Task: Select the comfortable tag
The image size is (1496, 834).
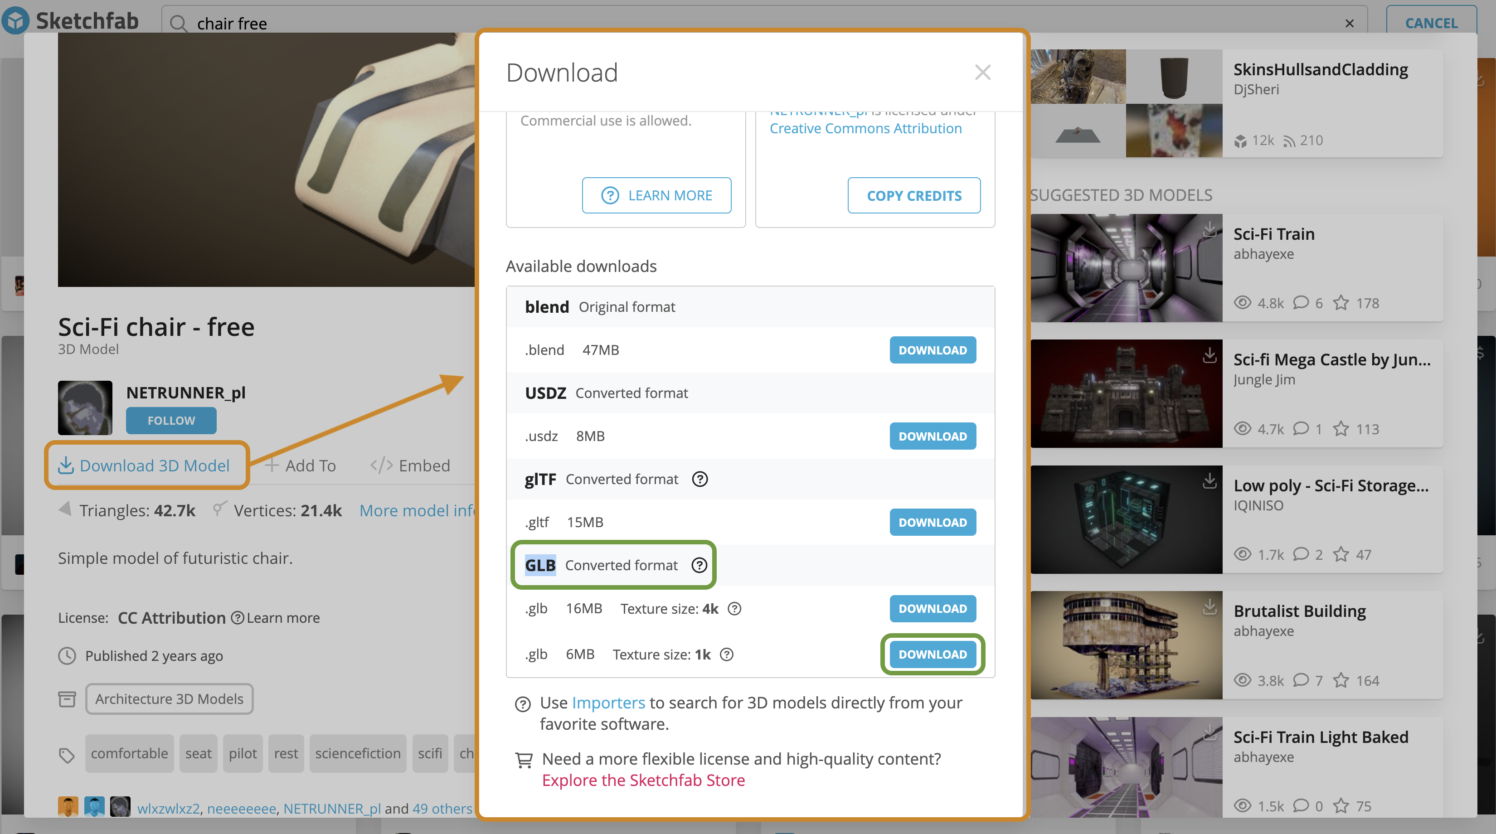Action: (x=130, y=753)
